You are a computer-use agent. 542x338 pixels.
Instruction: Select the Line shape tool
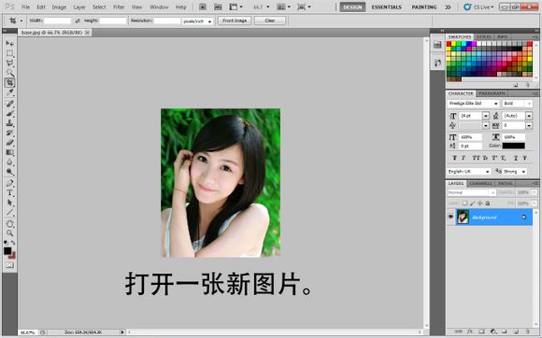click(x=9, y=212)
